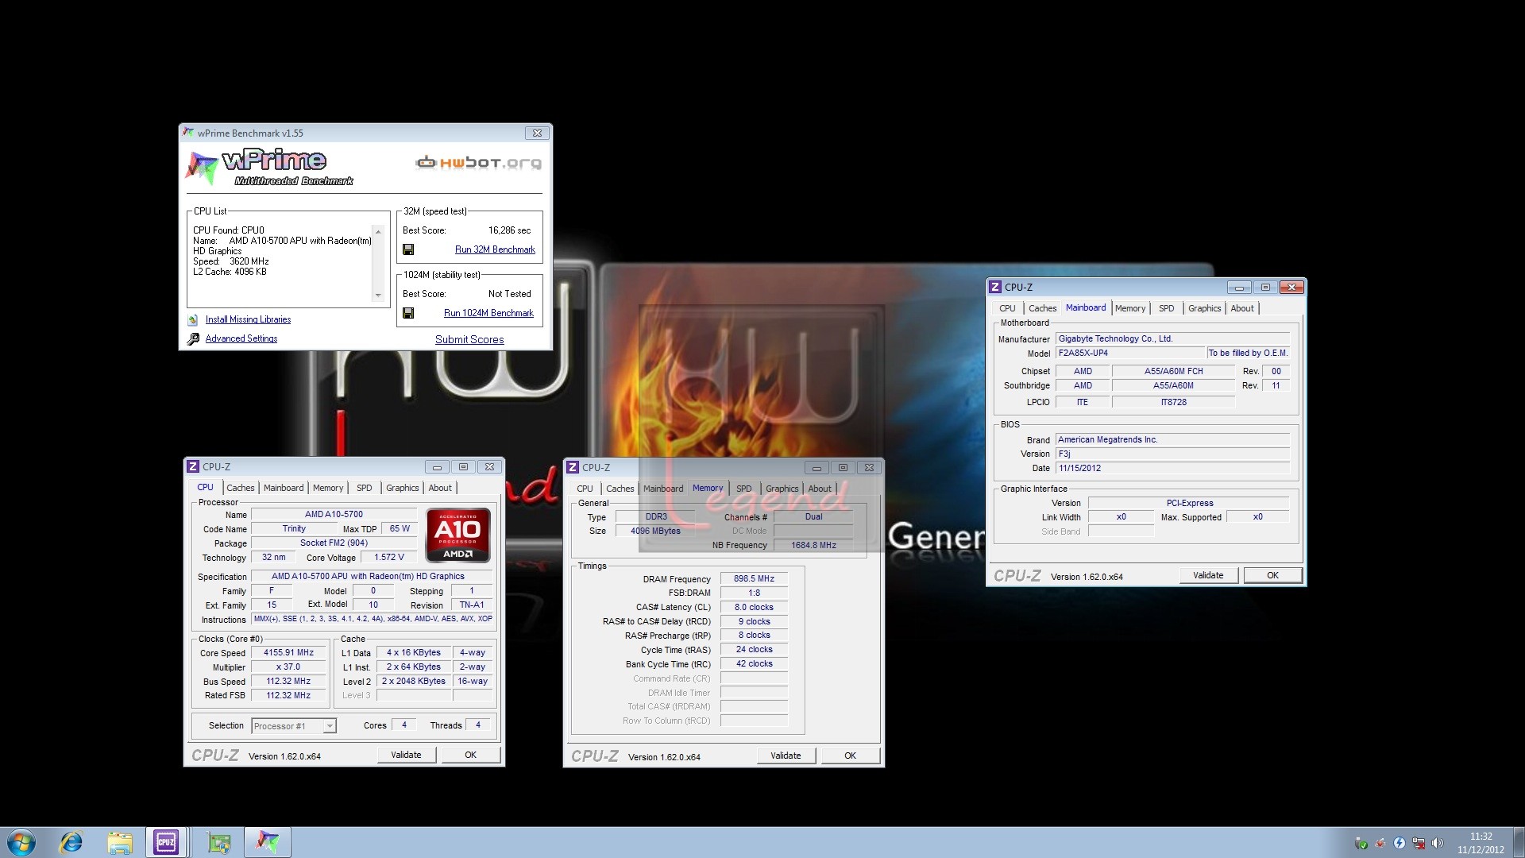Image resolution: width=1525 pixels, height=858 pixels.
Task: Launch Internet Explorer from the taskbar
Action: coord(71,842)
